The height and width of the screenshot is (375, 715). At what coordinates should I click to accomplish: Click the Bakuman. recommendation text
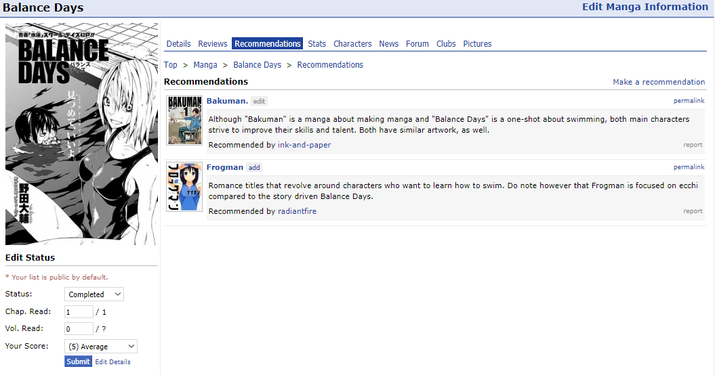point(449,125)
